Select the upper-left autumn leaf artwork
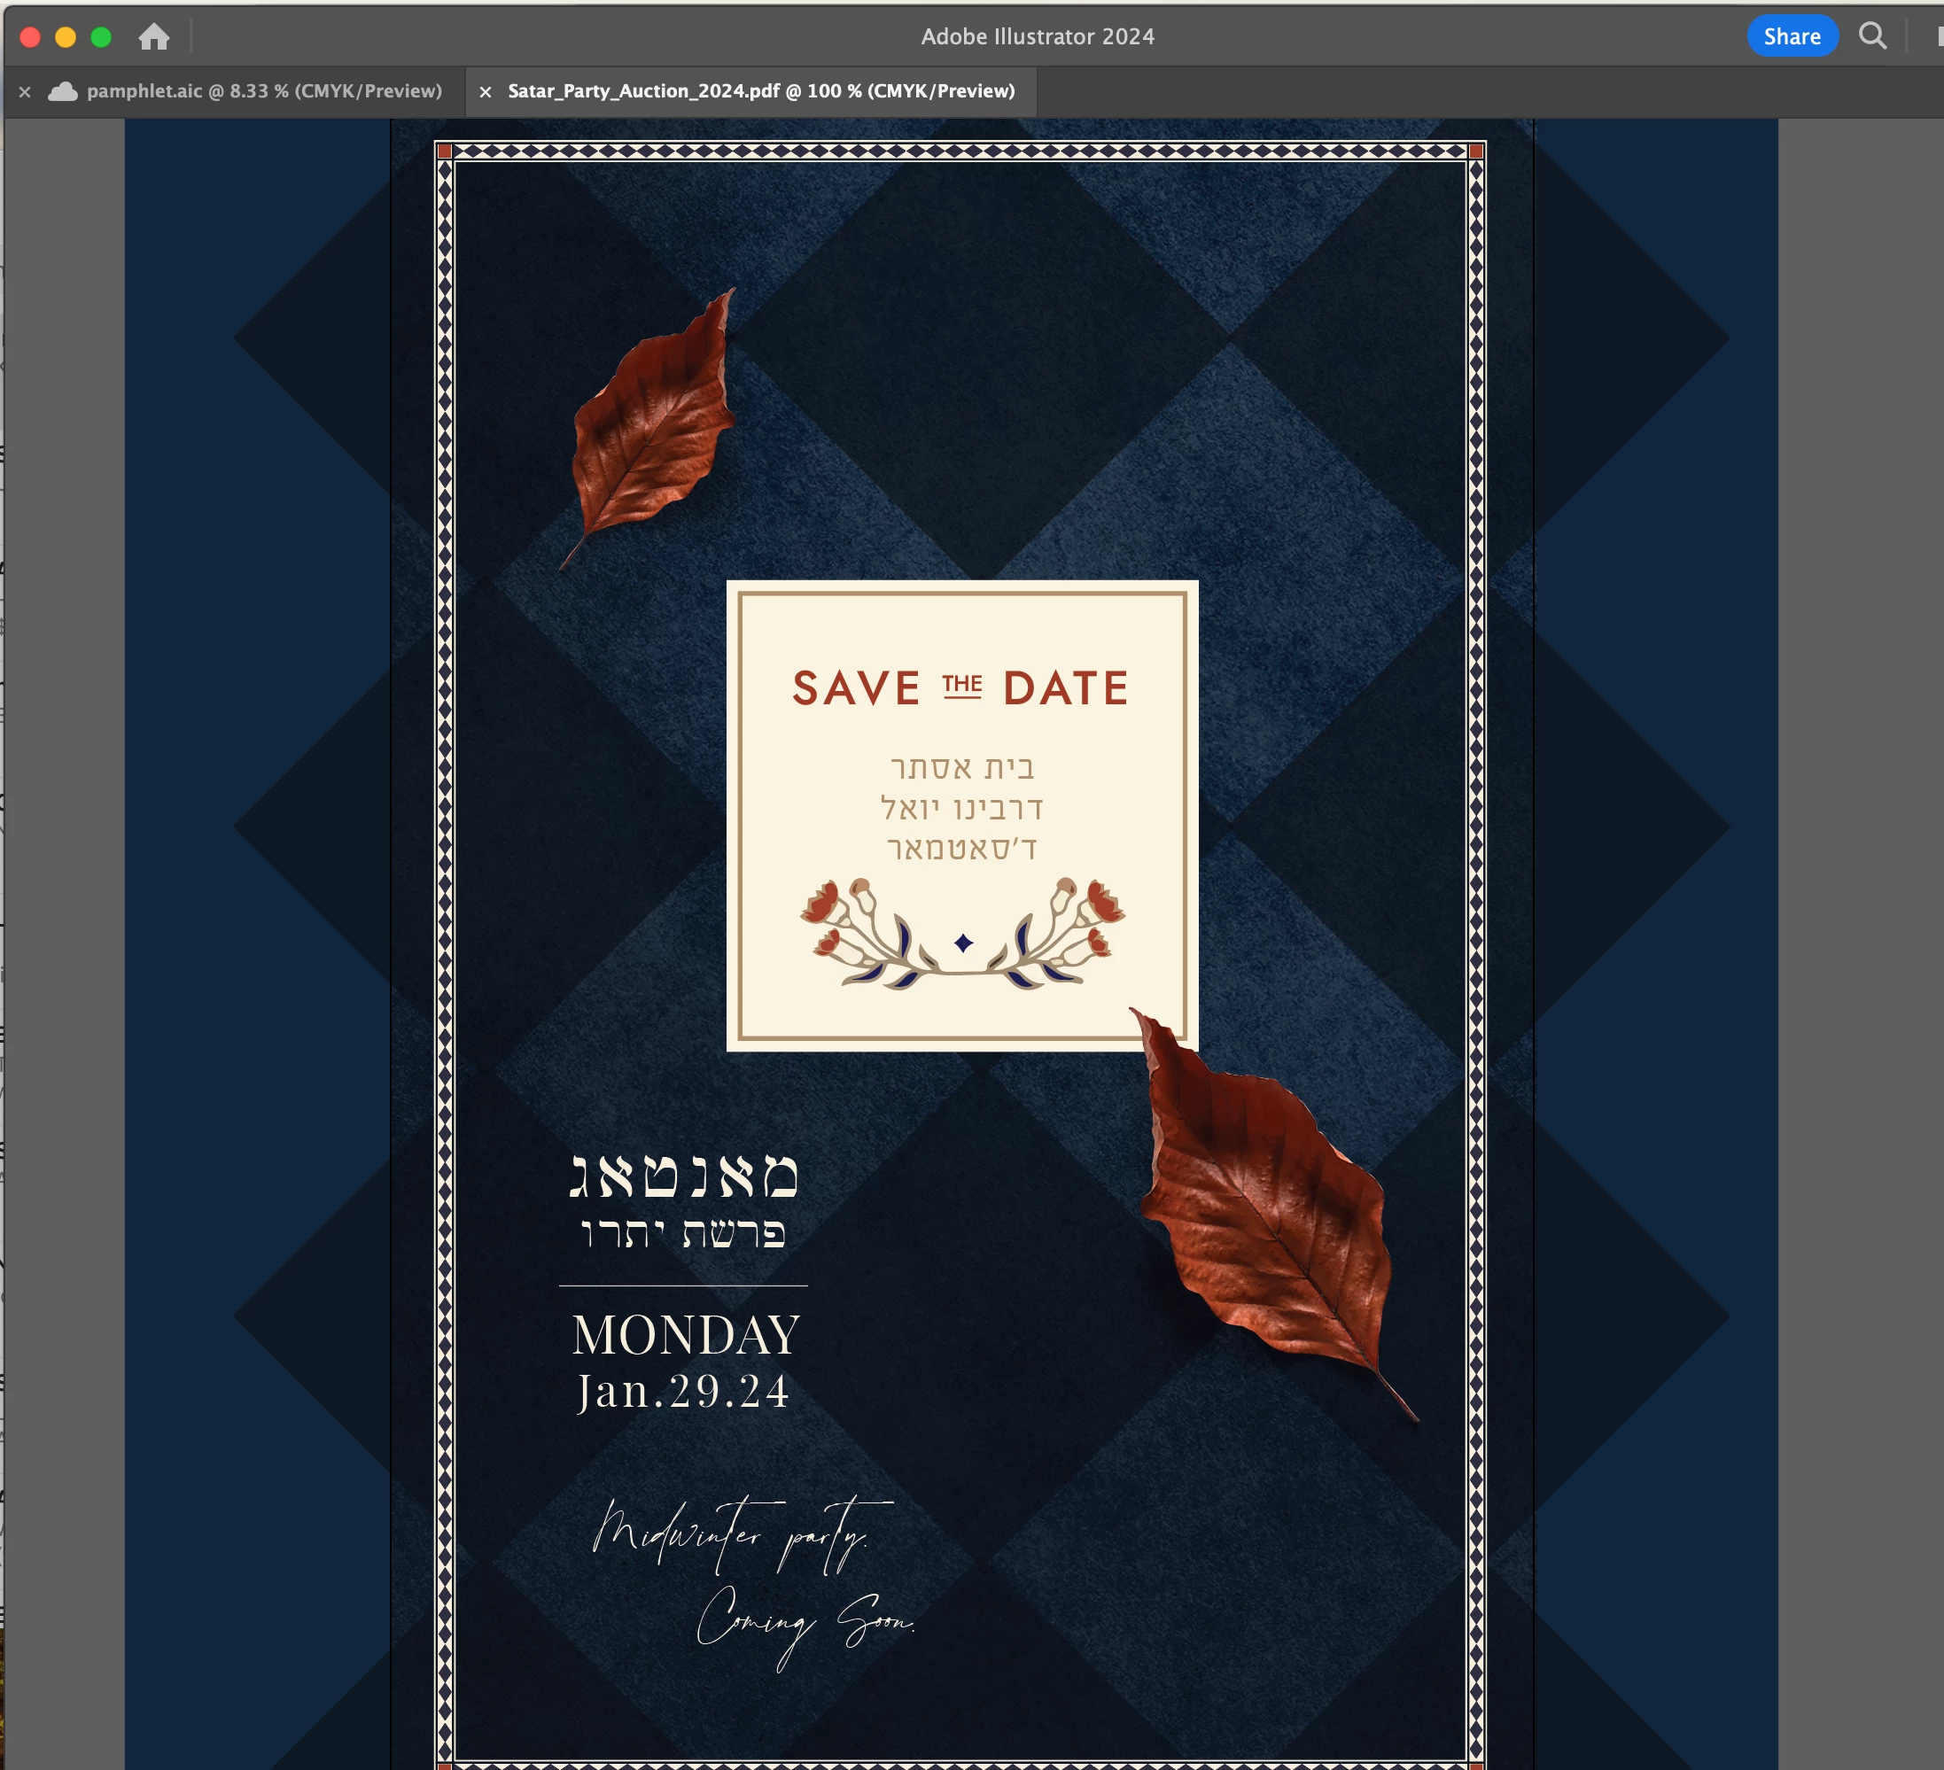The height and width of the screenshot is (1770, 1944). click(653, 429)
